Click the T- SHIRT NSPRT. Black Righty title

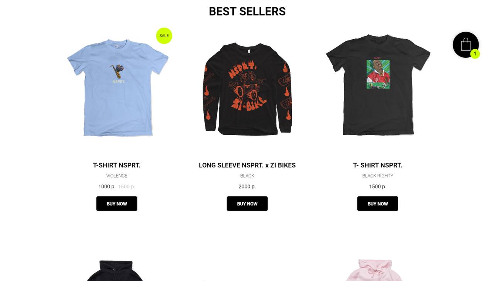[377, 165]
